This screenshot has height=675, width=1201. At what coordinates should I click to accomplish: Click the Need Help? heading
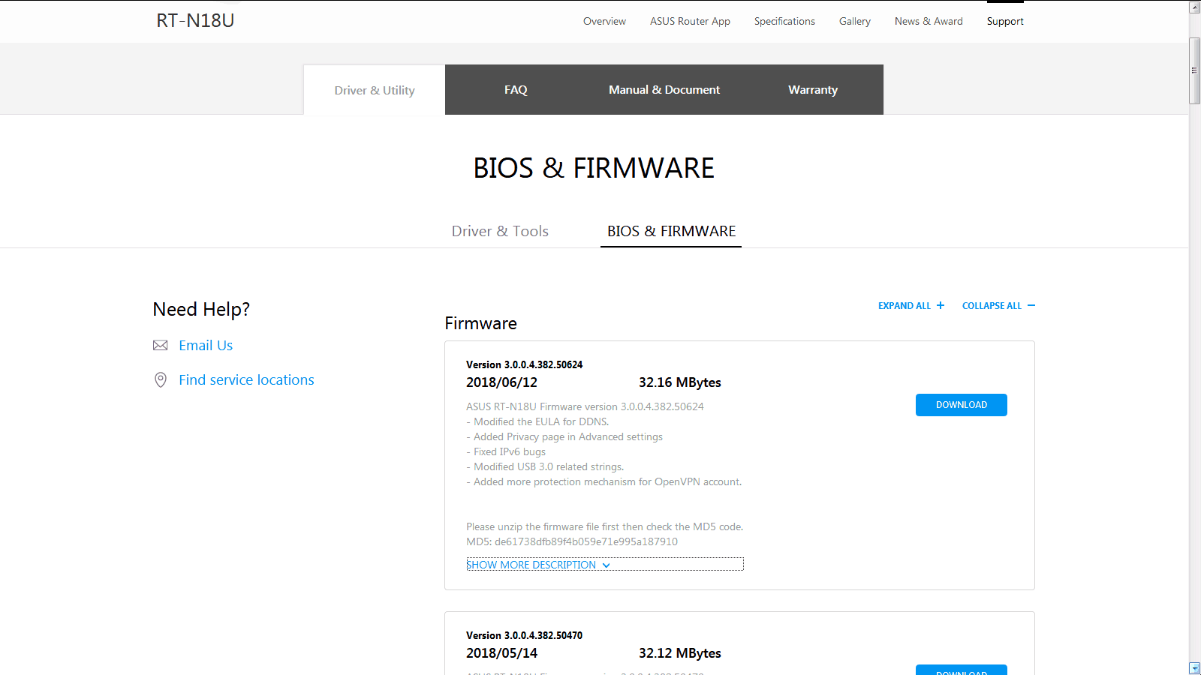pos(201,309)
